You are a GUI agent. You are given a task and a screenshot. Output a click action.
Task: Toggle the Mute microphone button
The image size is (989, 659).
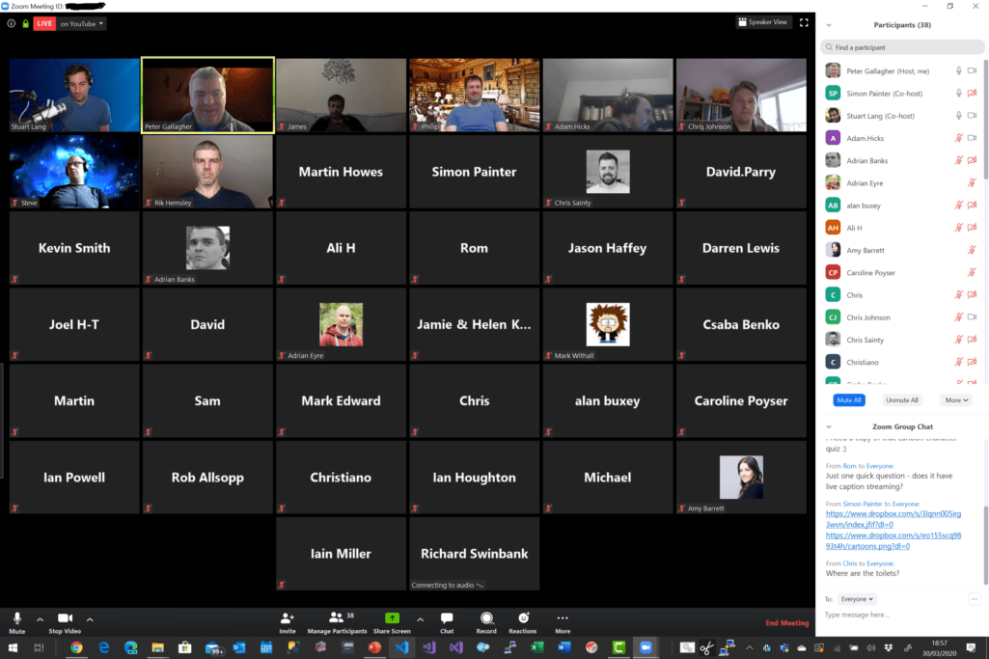pyautogui.click(x=16, y=618)
